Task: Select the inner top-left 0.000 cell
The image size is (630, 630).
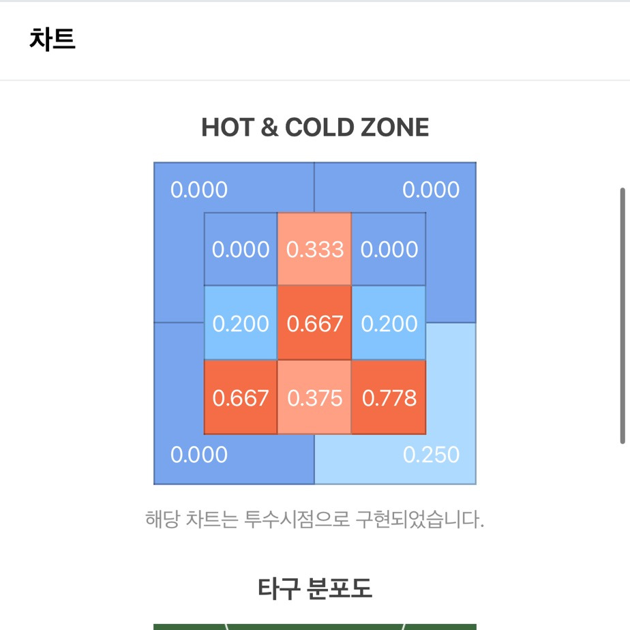Action: click(241, 249)
